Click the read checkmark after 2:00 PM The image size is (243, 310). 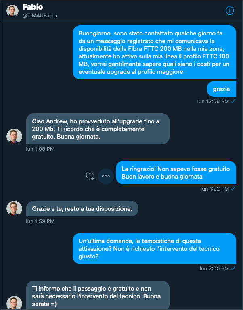(233, 268)
